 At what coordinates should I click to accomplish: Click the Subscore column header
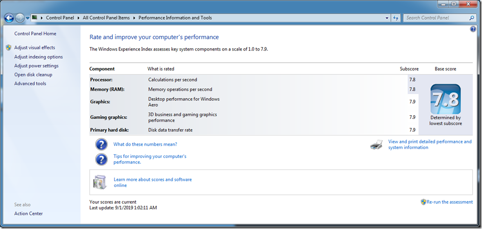[409, 69]
